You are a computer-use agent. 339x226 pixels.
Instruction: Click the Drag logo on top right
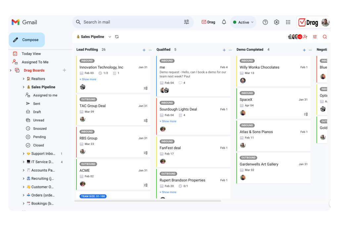click(x=308, y=23)
